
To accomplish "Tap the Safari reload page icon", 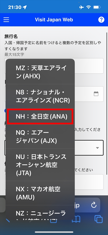I will [x=94, y=205].
